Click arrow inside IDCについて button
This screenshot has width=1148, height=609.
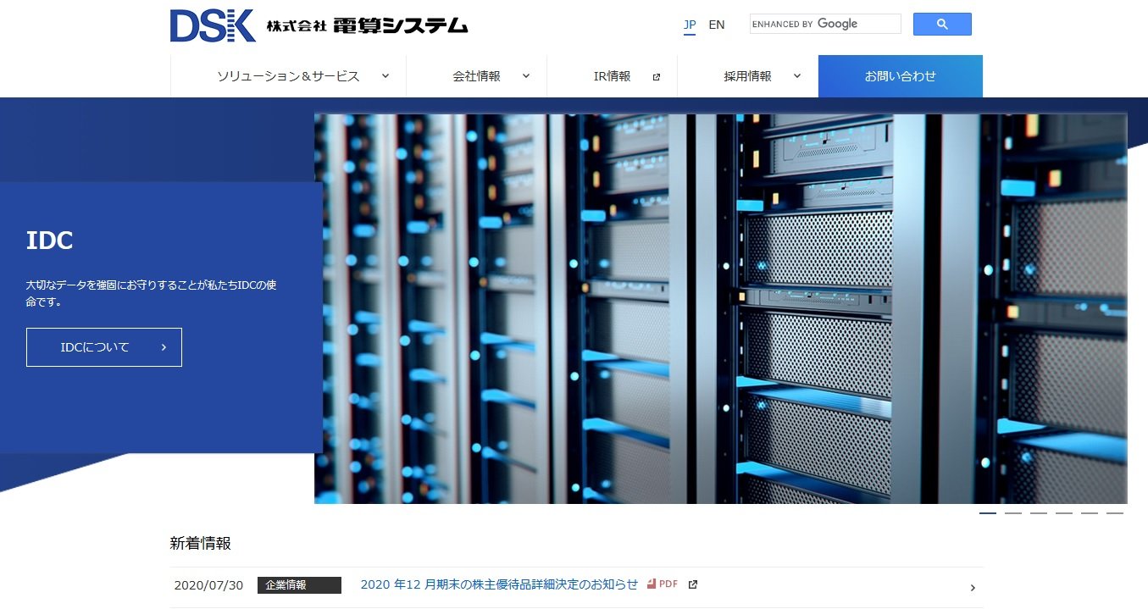pos(164,347)
